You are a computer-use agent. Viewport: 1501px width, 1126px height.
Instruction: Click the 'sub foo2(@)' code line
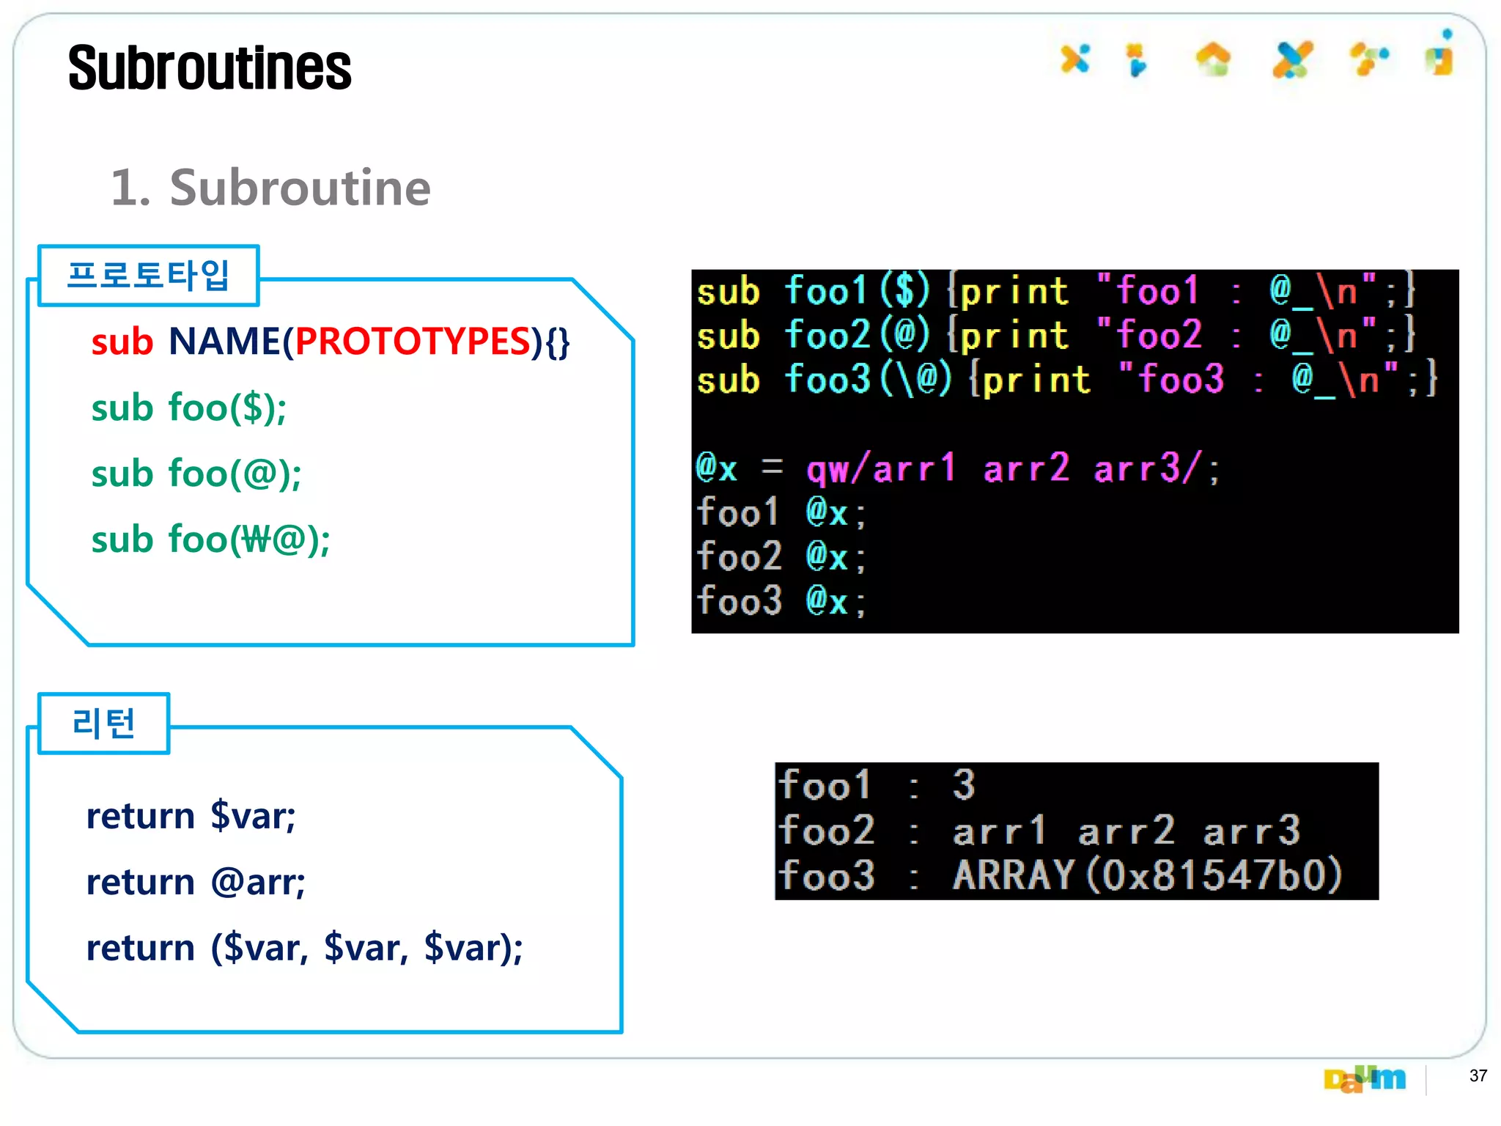coord(1055,336)
